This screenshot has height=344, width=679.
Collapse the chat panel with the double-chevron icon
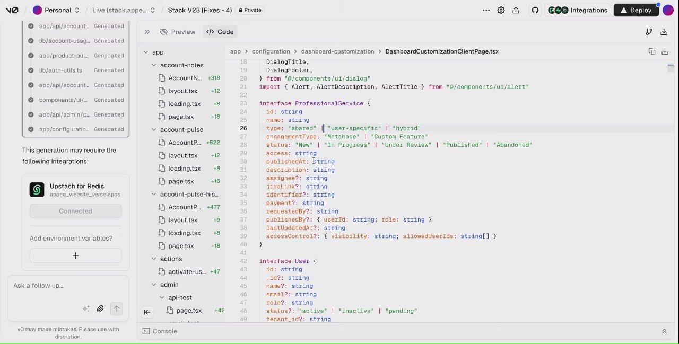[147, 32]
